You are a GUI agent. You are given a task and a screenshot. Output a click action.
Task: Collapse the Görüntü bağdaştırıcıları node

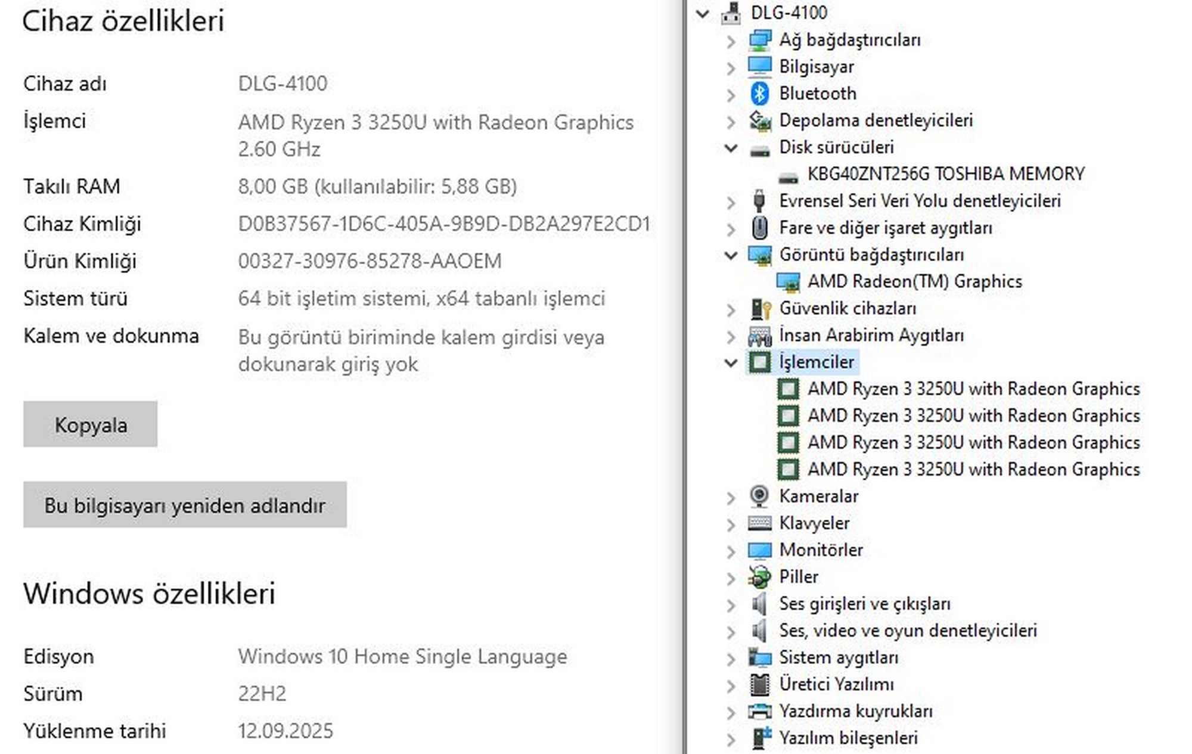click(731, 255)
